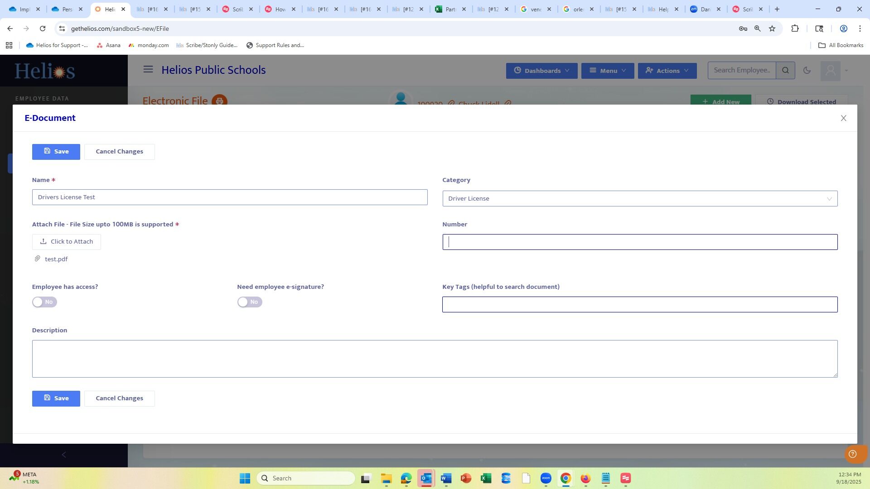
Task: Click the employee search magnifier icon
Action: pyautogui.click(x=785, y=71)
